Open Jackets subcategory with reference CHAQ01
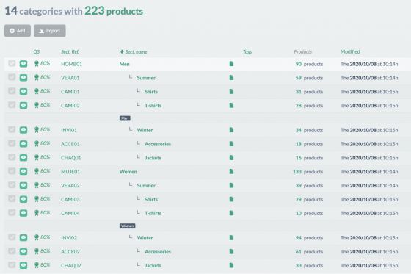This screenshot has width=411, height=274. click(x=153, y=158)
